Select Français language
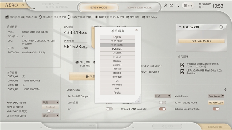 pyautogui.click(x=117, y=69)
